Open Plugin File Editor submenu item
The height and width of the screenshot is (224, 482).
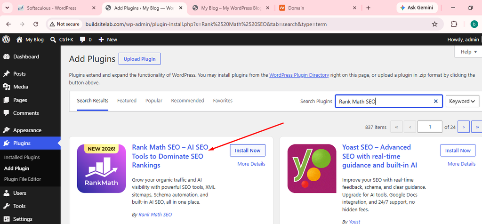click(23, 179)
